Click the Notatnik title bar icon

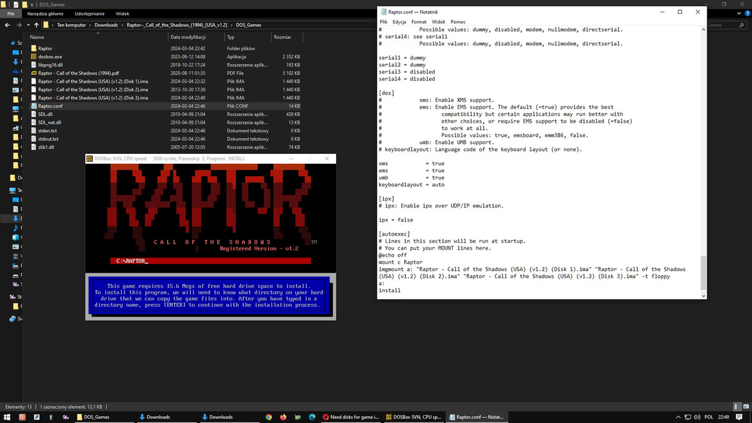coord(384,12)
